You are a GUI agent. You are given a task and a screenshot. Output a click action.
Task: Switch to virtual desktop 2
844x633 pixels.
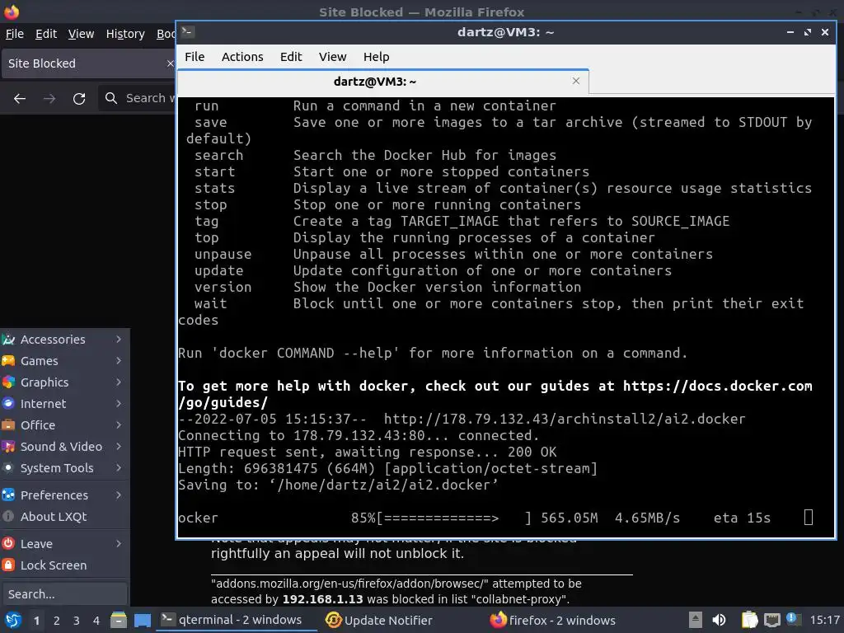click(57, 621)
